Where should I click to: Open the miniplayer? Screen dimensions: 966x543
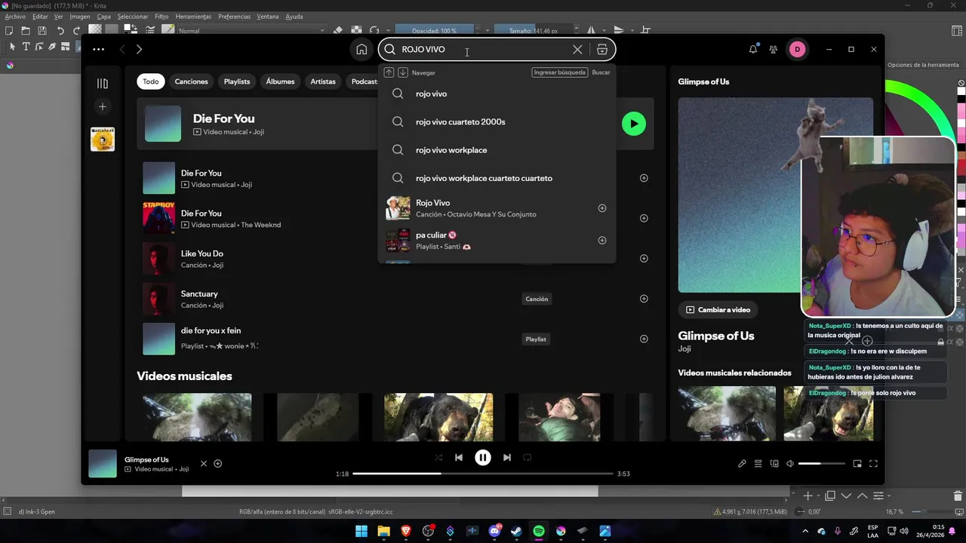click(857, 464)
